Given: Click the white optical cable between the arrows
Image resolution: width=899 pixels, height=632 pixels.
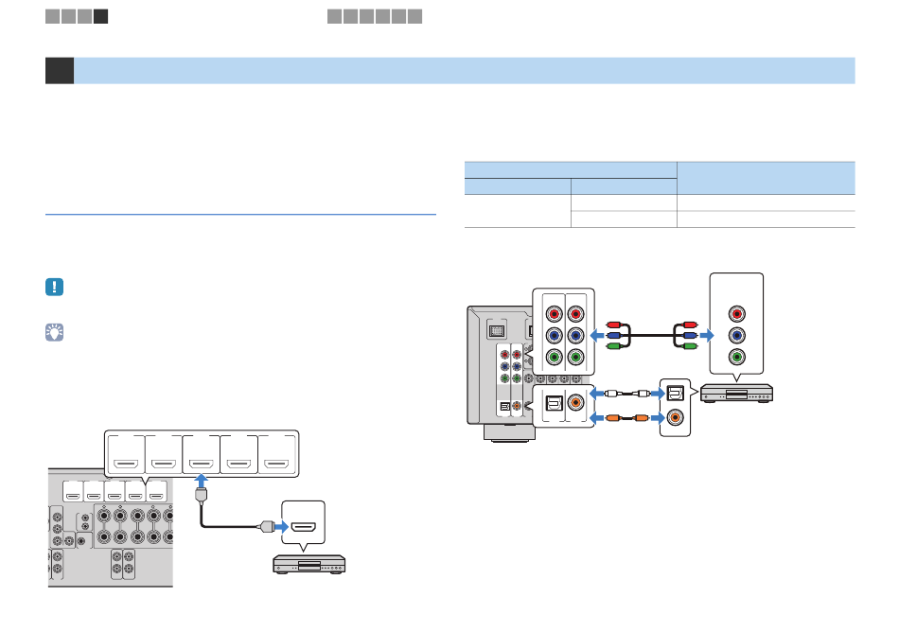Looking at the screenshot, I should tap(627, 394).
